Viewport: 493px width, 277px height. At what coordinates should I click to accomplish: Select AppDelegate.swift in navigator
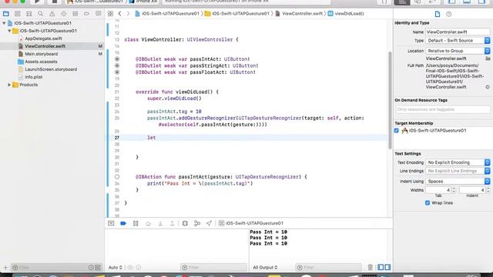pos(43,38)
